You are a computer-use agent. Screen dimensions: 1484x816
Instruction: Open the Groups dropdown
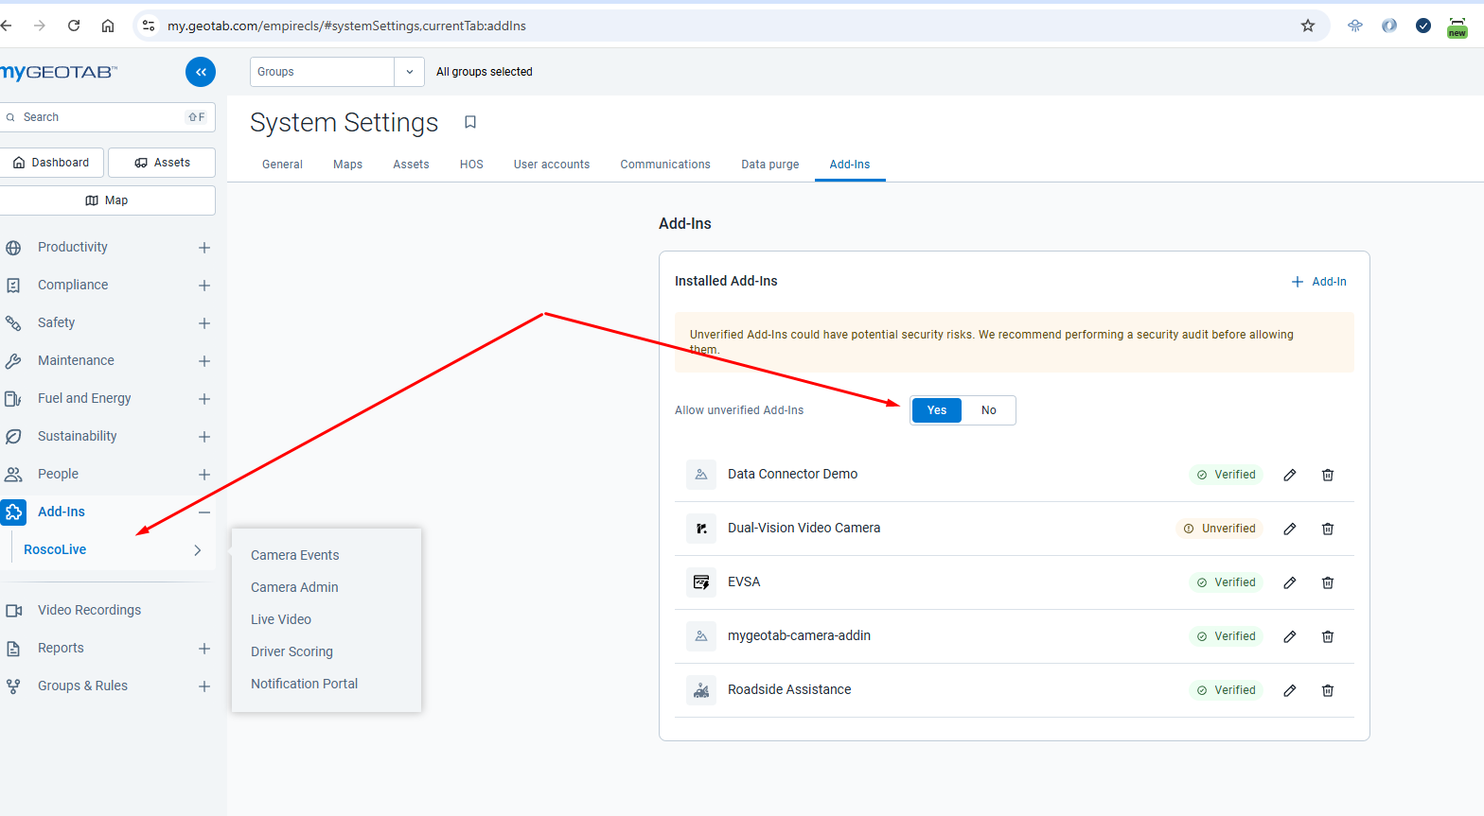(x=409, y=72)
